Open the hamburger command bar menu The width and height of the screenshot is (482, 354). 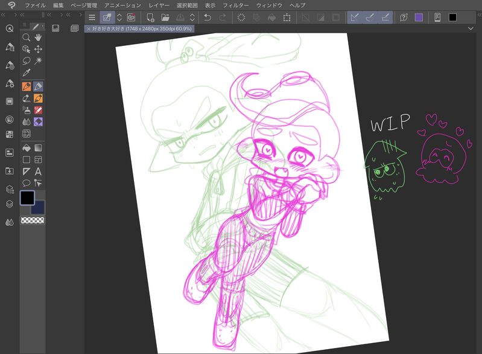pyautogui.click(x=92, y=18)
